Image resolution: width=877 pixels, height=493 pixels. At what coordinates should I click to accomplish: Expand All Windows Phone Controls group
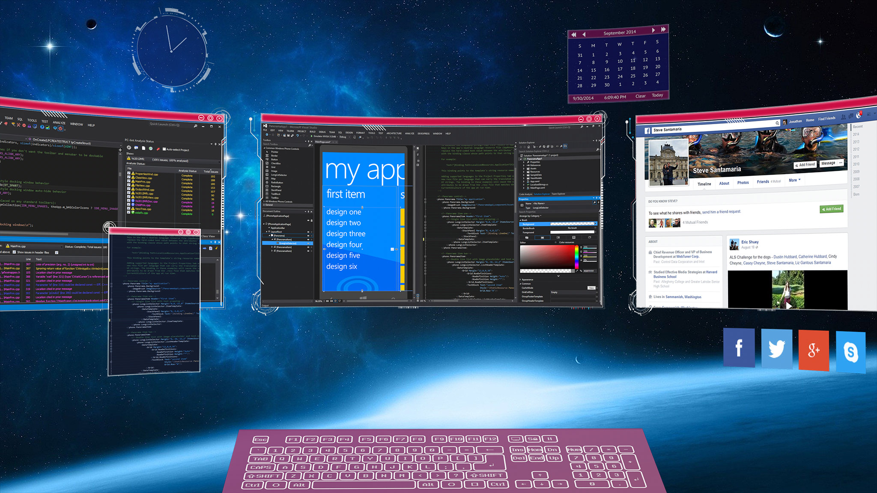click(264, 202)
